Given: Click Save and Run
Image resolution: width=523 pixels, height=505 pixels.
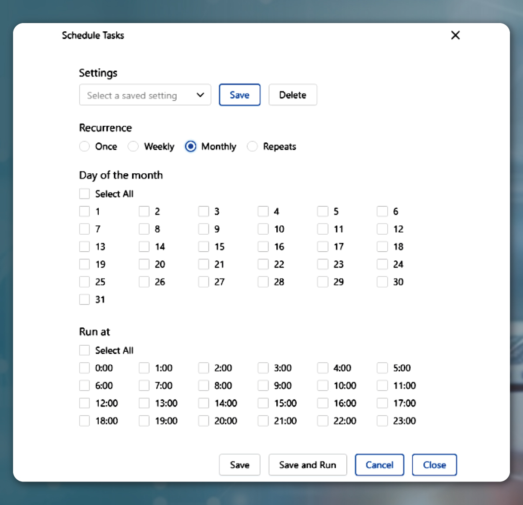Looking at the screenshot, I should 308,465.
